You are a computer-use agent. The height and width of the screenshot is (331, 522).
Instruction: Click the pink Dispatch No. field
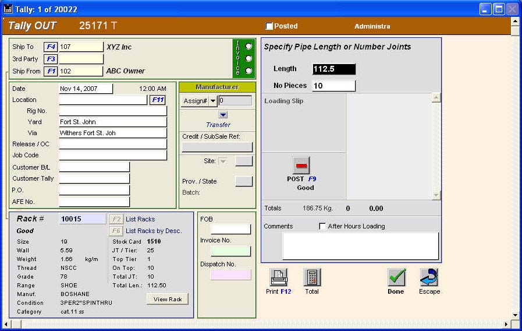click(230, 274)
